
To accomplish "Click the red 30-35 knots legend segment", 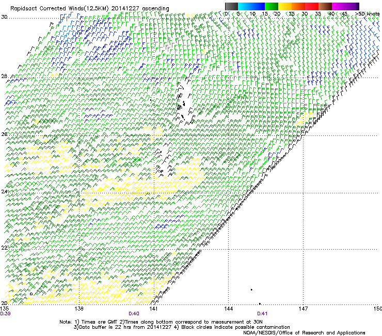I will click(312, 6).
